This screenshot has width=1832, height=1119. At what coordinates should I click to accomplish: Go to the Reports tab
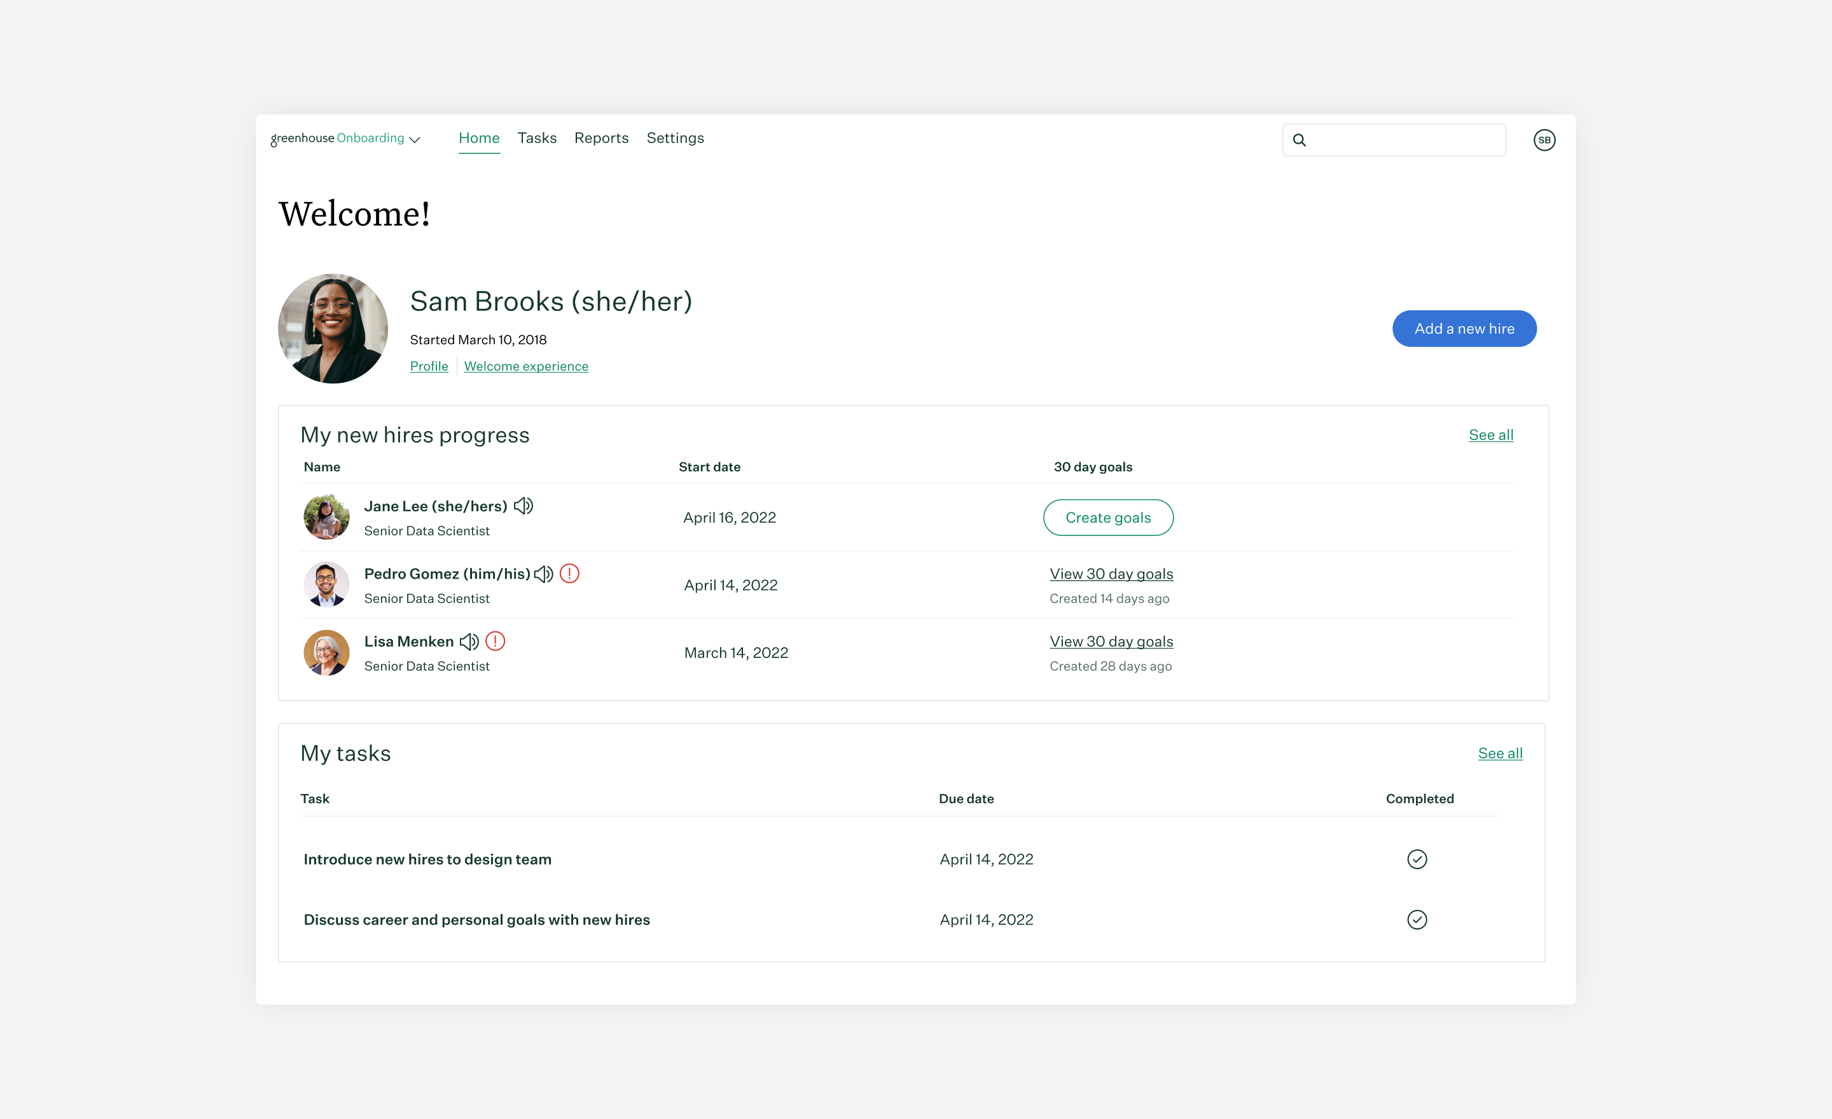coord(600,138)
